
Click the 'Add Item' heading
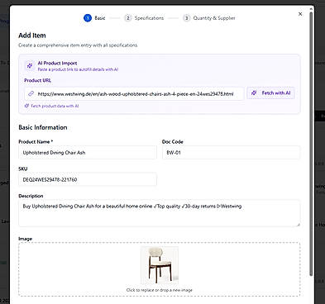32,36
